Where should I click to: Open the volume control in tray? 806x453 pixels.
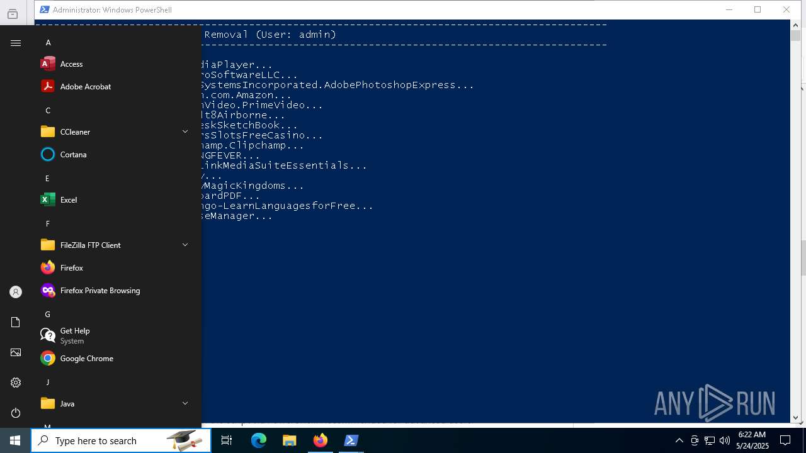point(725,440)
